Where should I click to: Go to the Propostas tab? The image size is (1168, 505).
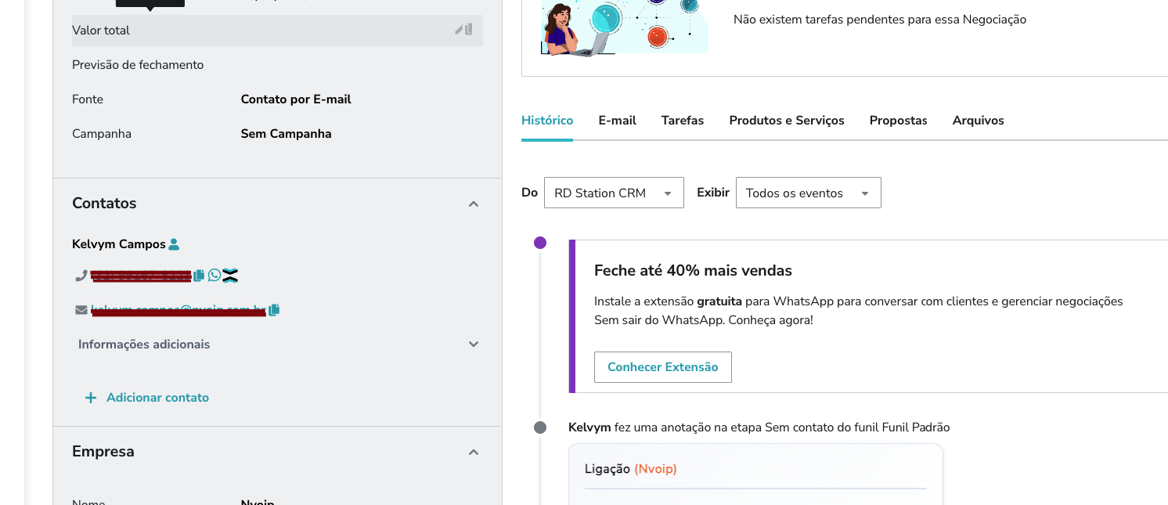pyautogui.click(x=898, y=121)
